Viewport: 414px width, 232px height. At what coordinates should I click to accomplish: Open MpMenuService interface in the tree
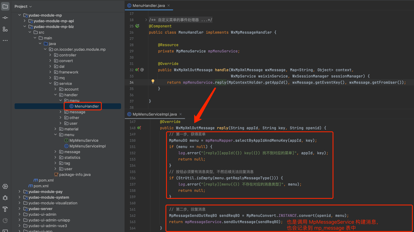84,140
